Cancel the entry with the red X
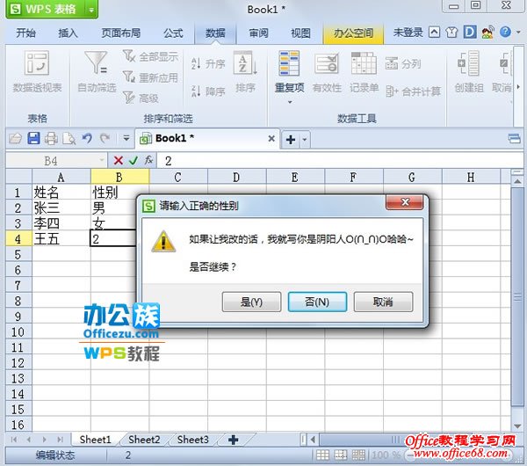Viewport: 527px width, 466px height. click(x=119, y=161)
